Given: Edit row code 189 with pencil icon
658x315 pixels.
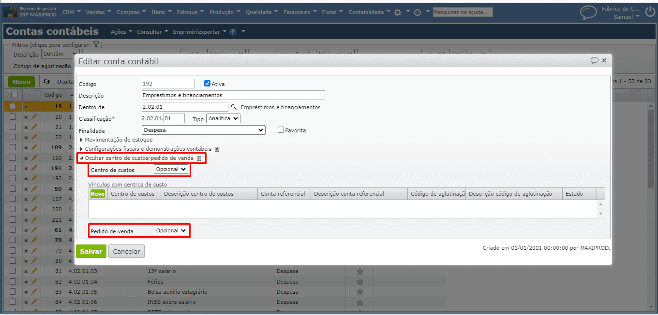Looking at the screenshot, I should click(x=34, y=147).
